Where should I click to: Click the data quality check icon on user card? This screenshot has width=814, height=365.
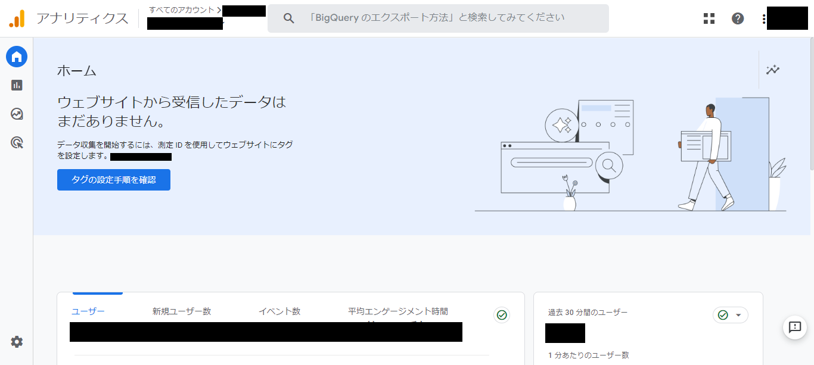[502, 315]
